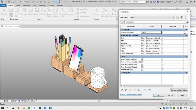
Task: Click the Electrical Connector tool
Action: 105,13
